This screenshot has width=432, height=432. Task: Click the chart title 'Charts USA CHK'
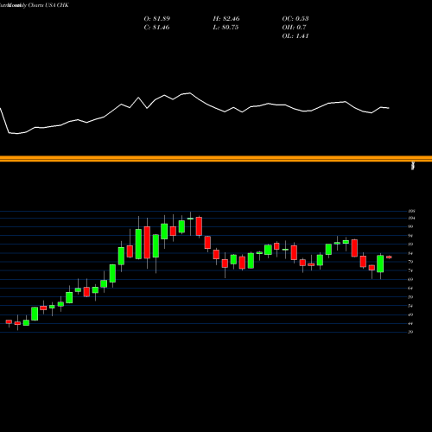pos(48,5)
